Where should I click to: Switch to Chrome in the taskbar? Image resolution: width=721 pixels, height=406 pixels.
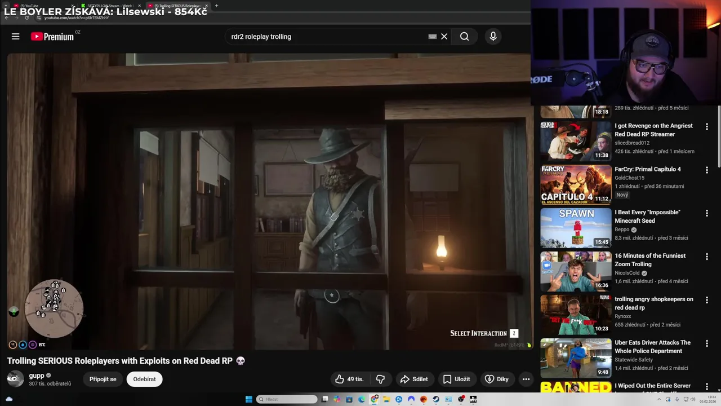click(x=374, y=399)
